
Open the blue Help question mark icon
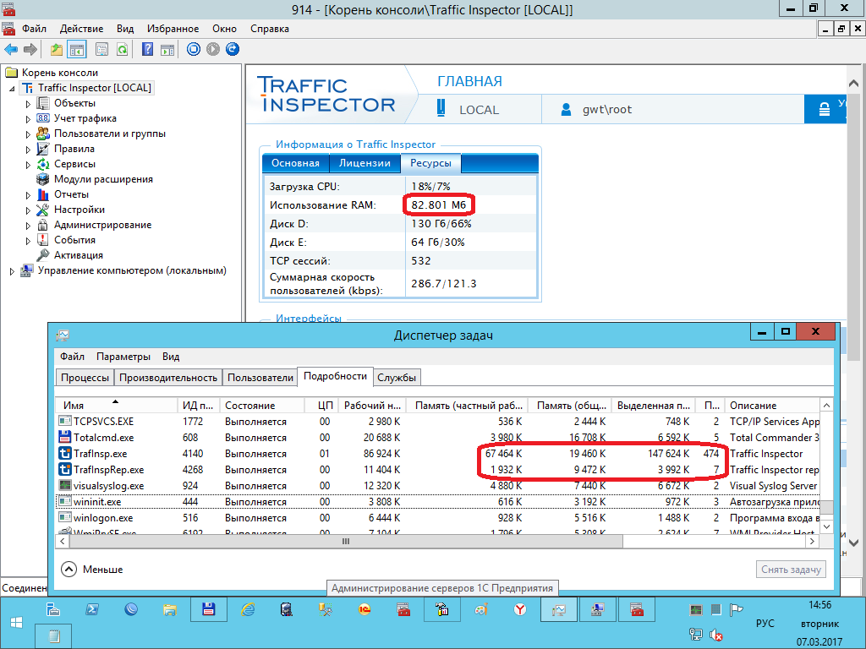coord(147,50)
